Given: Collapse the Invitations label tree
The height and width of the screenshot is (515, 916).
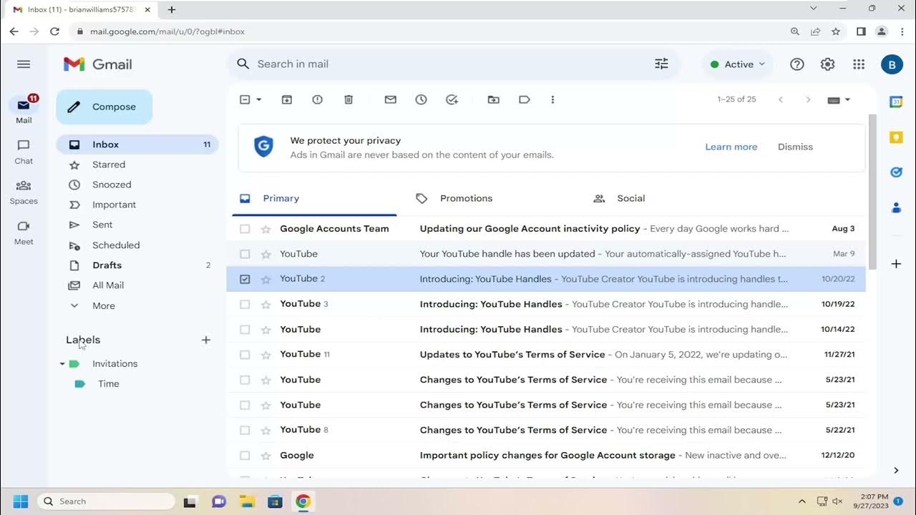Looking at the screenshot, I should [x=62, y=364].
